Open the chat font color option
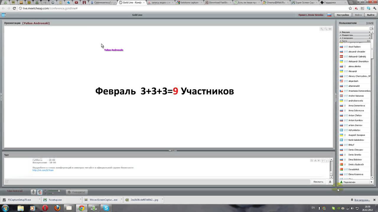 315,160
